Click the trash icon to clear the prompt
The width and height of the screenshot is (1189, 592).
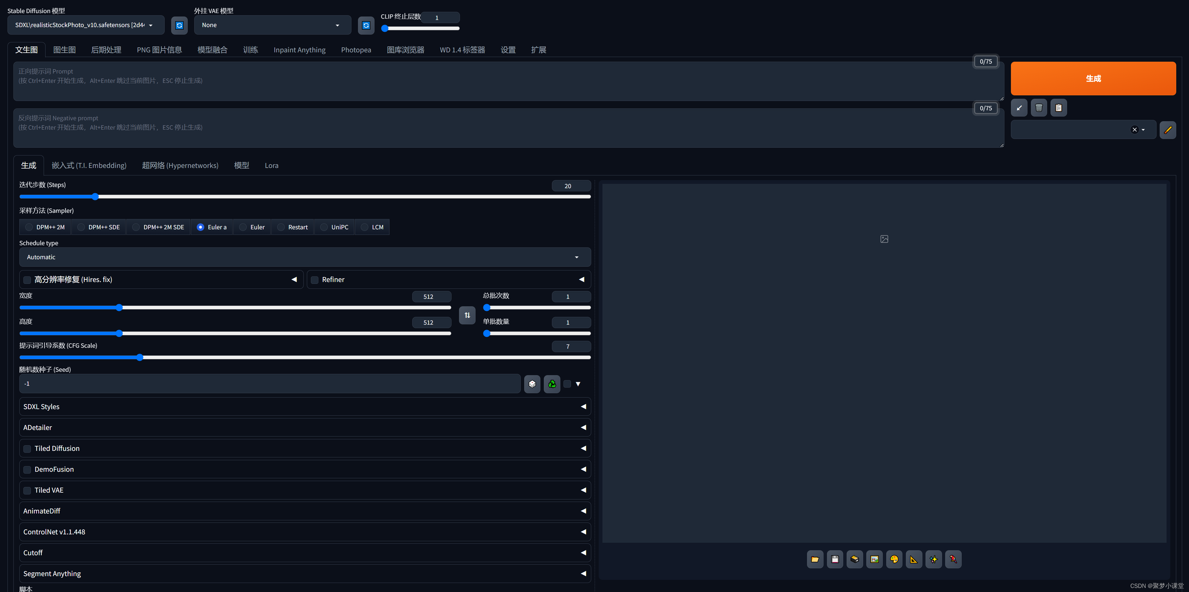1038,108
